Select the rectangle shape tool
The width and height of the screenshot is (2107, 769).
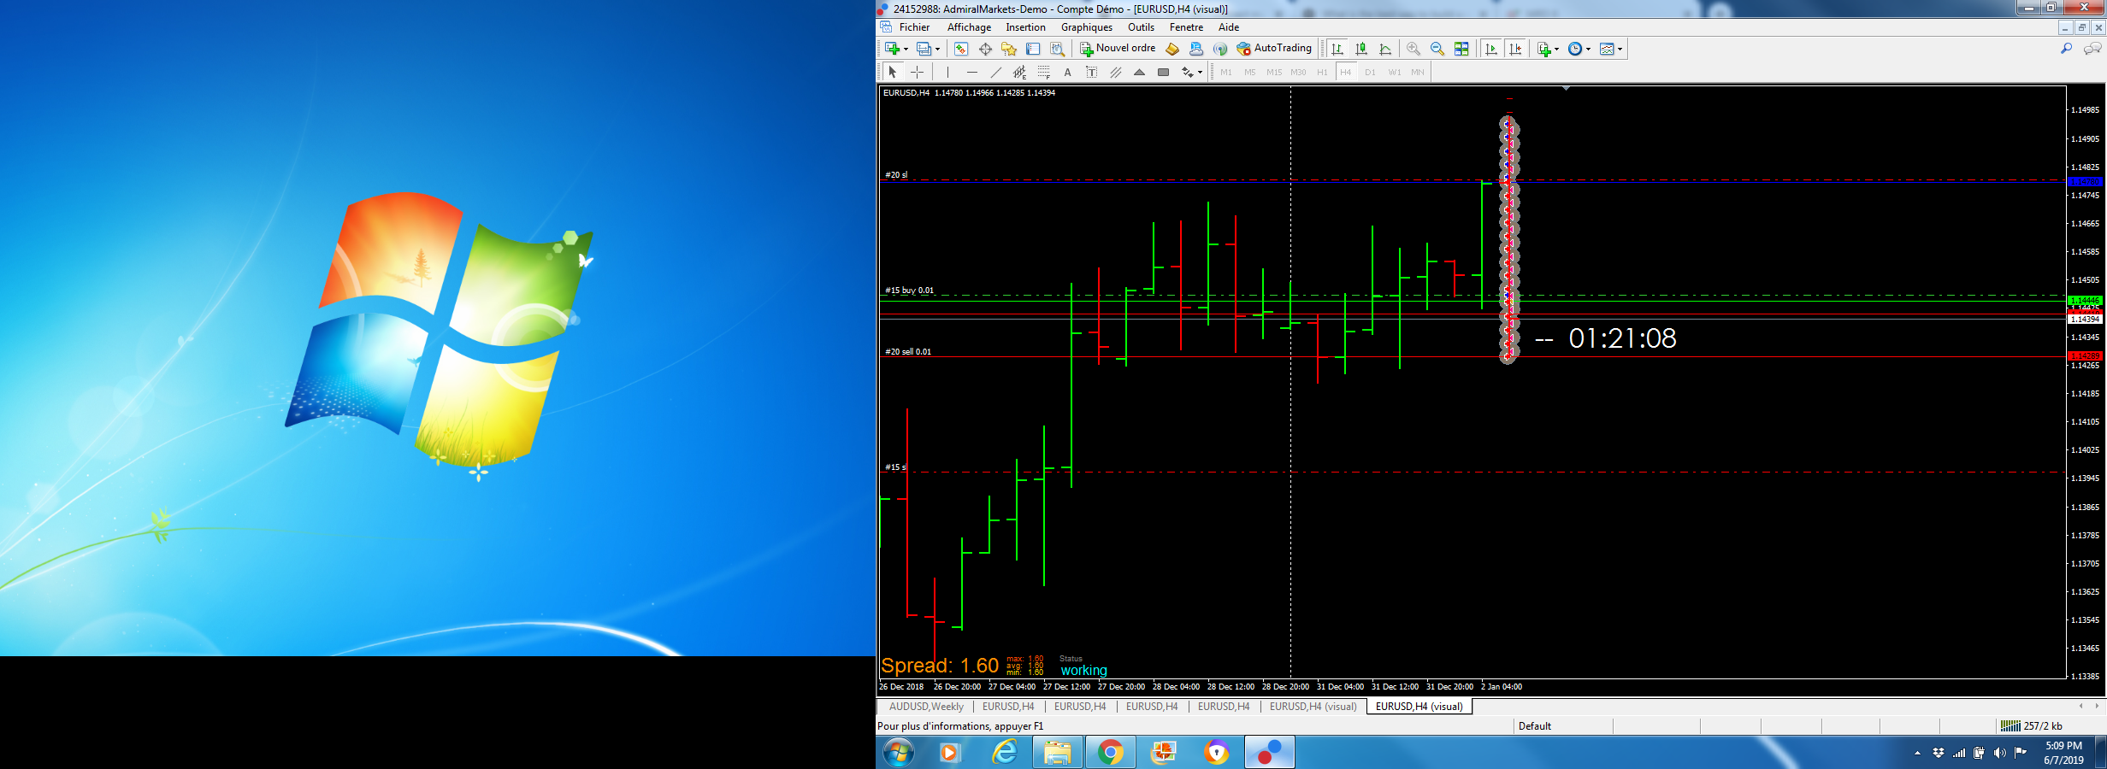(1163, 72)
